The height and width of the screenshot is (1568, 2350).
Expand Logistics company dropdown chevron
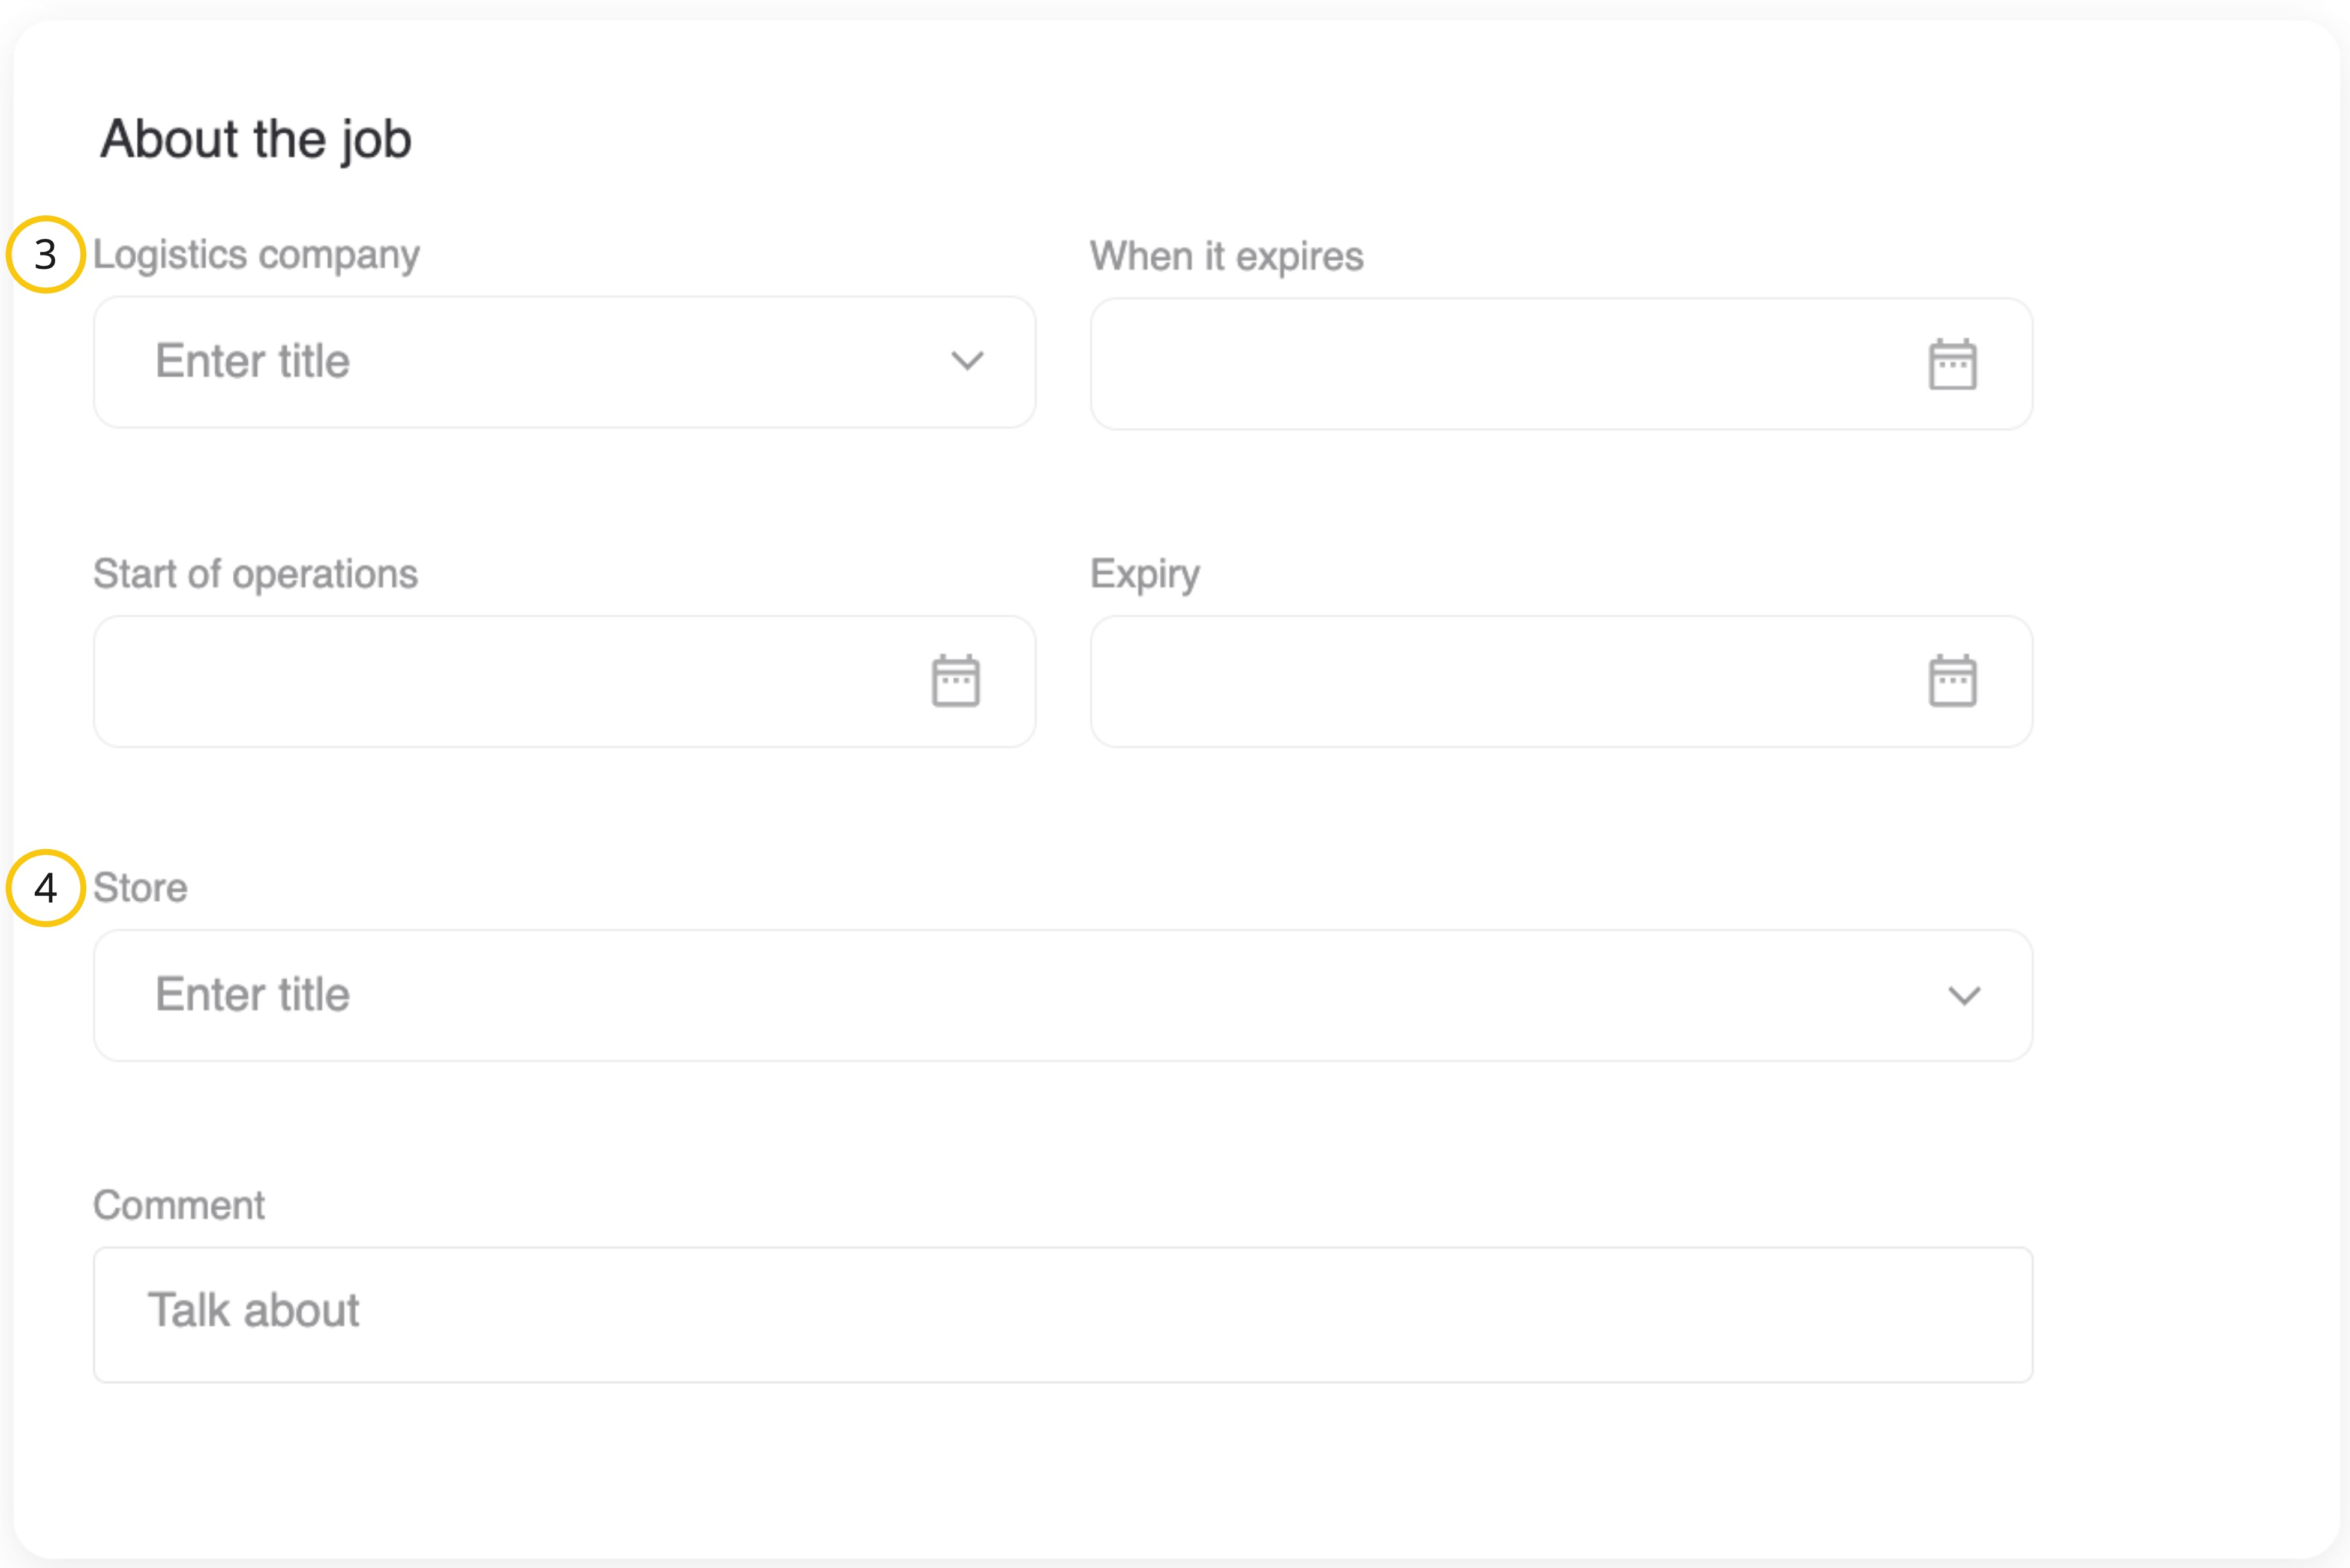(x=967, y=361)
